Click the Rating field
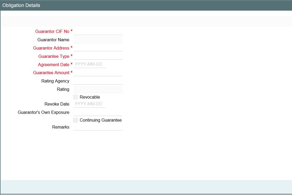The image size is (292, 195). click(98, 89)
